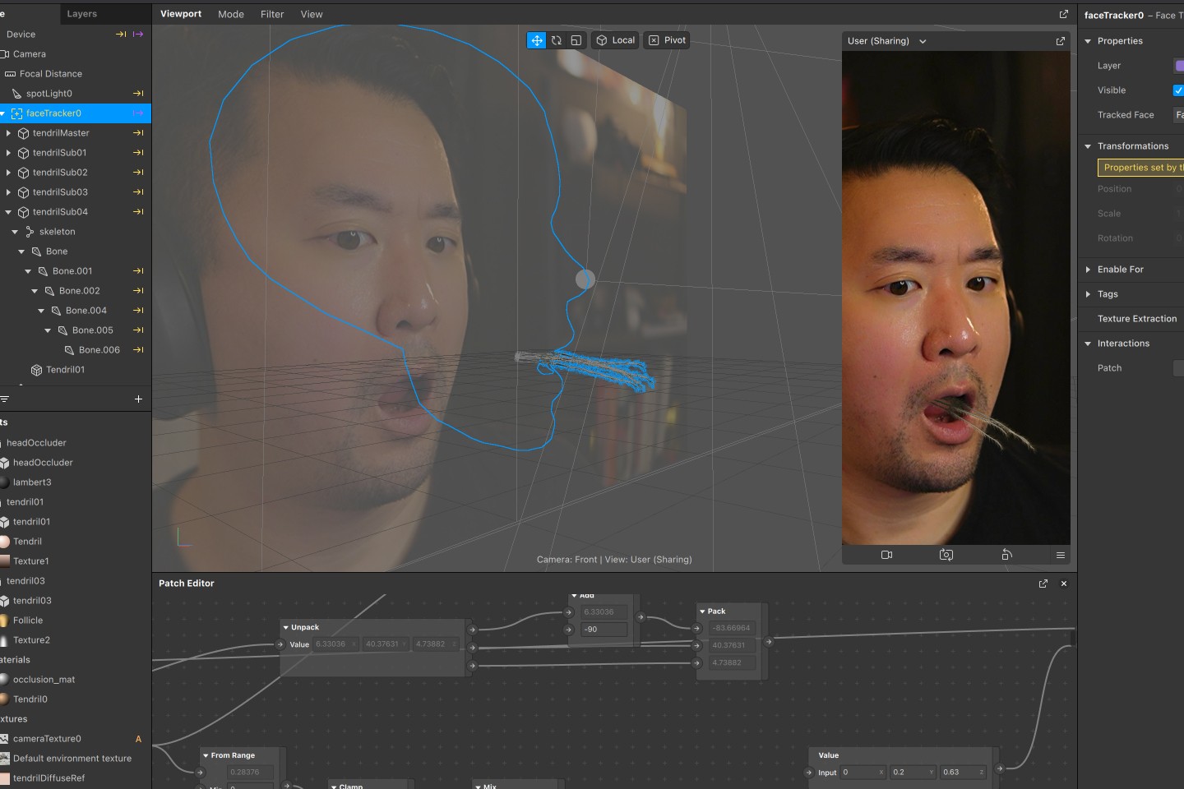This screenshot has width=1184, height=789.
Task: Select the move/translate manipulator tool
Action: [x=536, y=40]
